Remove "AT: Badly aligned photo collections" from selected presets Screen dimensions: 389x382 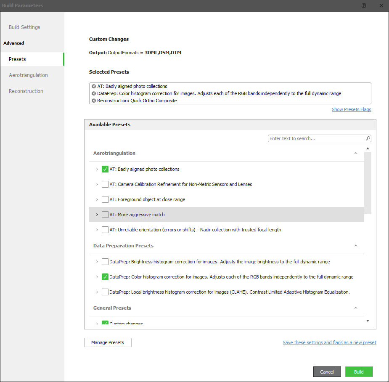(93, 86)
